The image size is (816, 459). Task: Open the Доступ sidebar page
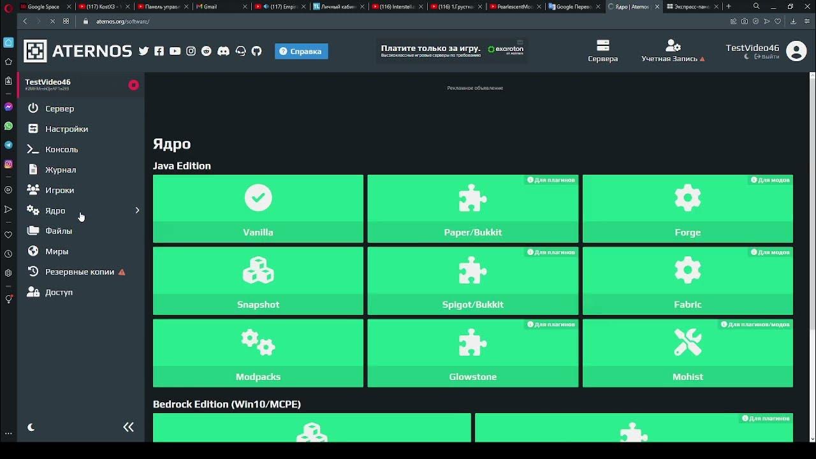point(81,292)
